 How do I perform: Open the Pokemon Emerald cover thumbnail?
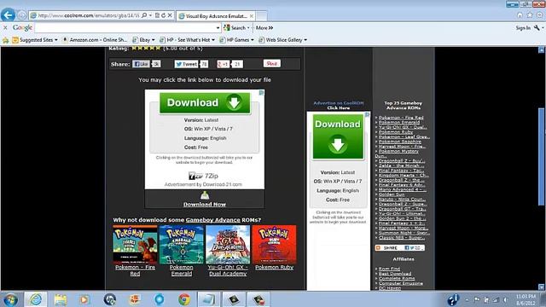[181, 245]
